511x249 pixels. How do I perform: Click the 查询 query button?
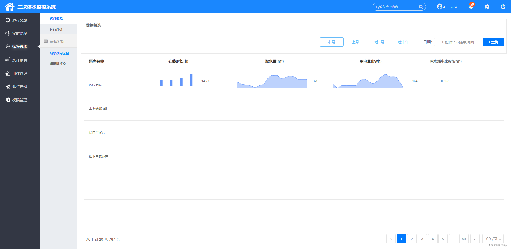(x=493, y=42)
